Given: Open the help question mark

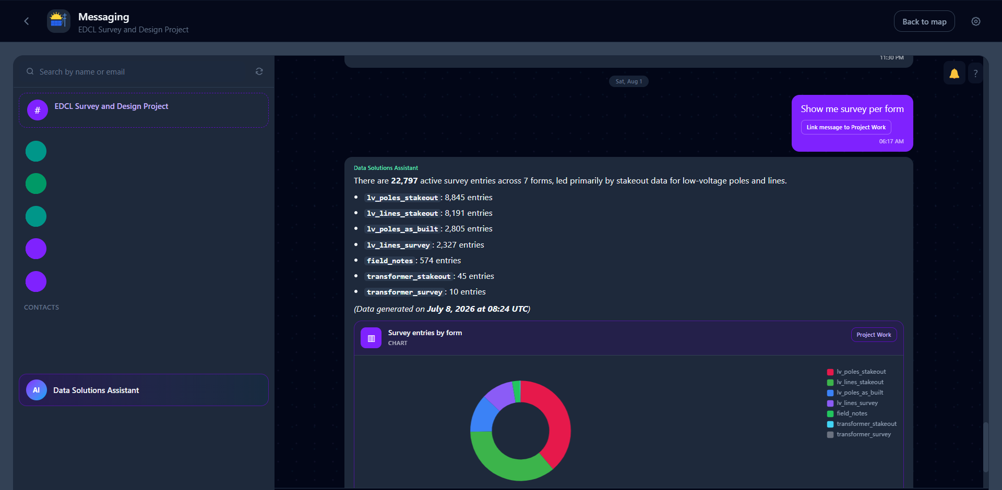Looking at the screenshot, I should tap(975, 73).
